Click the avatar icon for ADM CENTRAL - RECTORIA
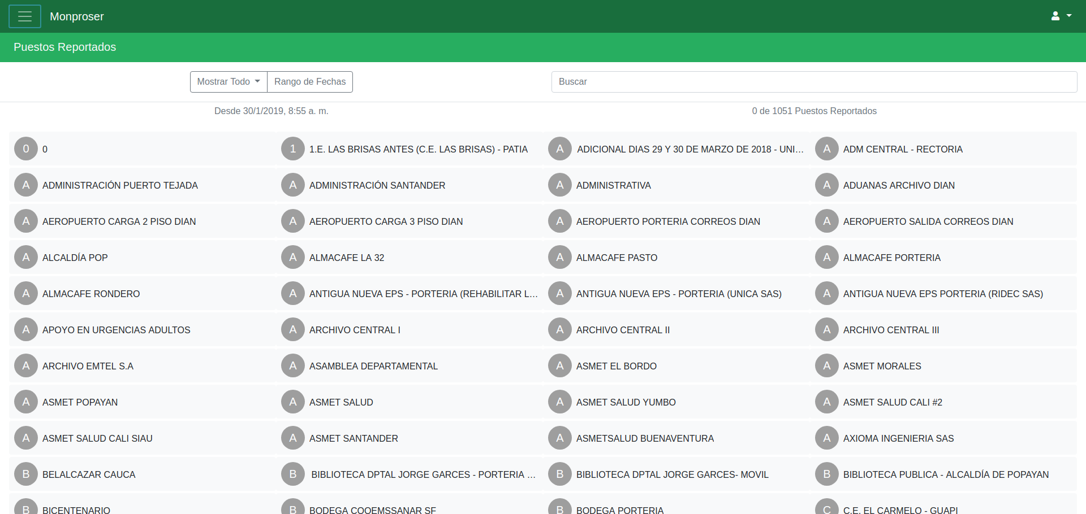The image size is (1086, 514). (x=826, y=149)
